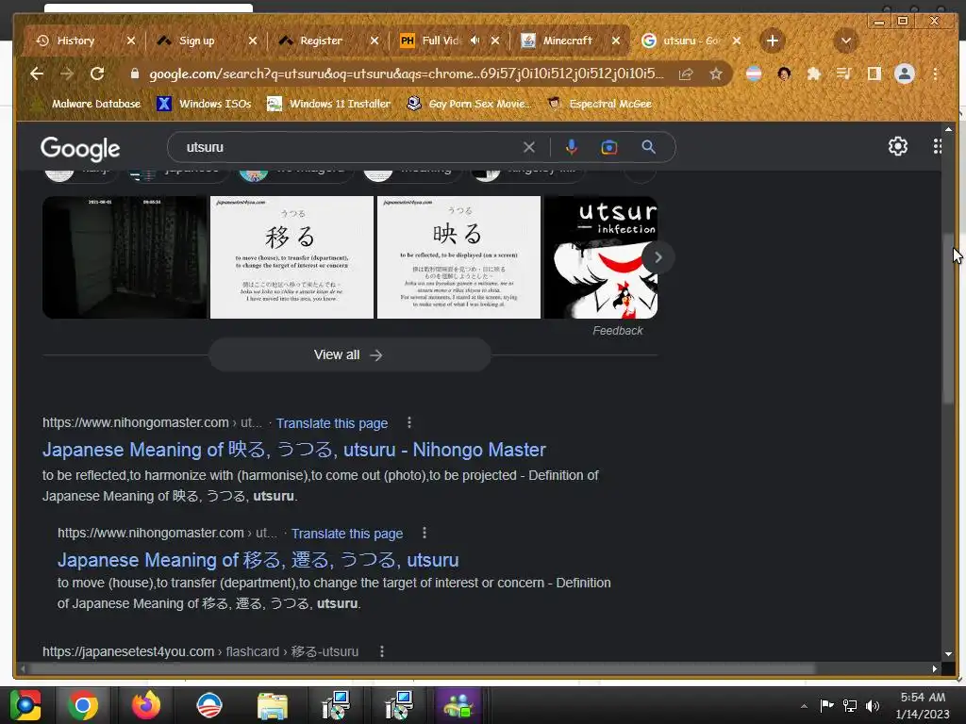Go back to the previous page
966x724 pixels.
(x=37, y=74)
